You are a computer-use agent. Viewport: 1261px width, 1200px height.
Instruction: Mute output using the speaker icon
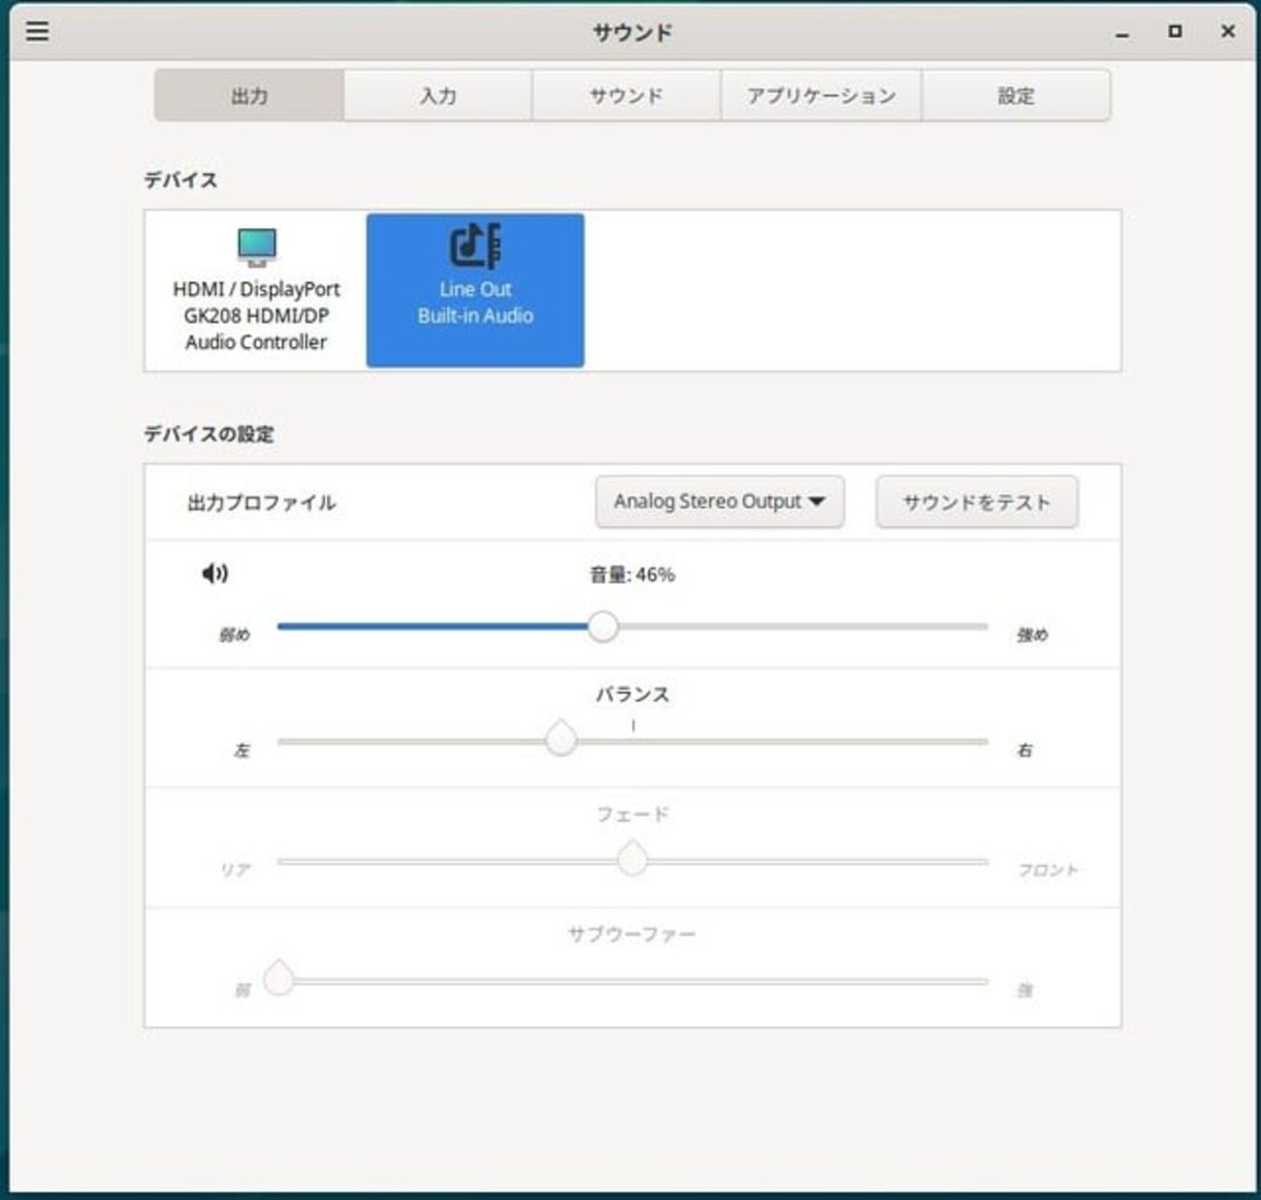214,573
